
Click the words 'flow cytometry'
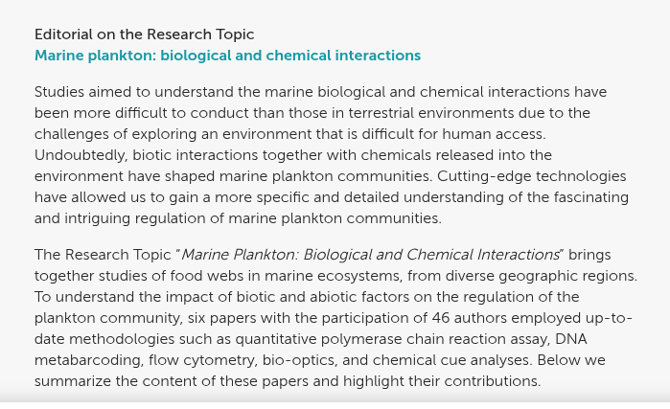[x=202, y=360]
